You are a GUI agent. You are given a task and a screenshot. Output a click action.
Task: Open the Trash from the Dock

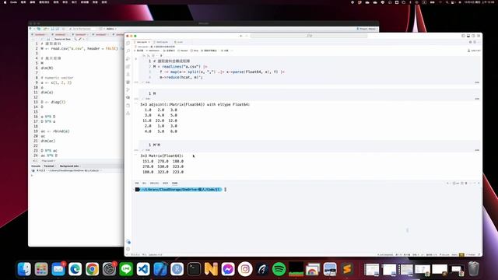click(473, 269)
